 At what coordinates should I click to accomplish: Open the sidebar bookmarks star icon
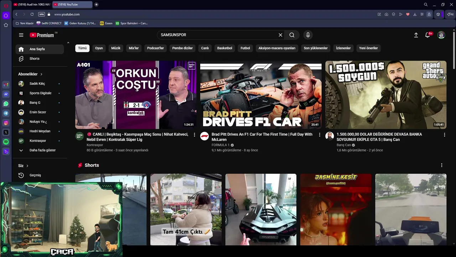[6, 25]
